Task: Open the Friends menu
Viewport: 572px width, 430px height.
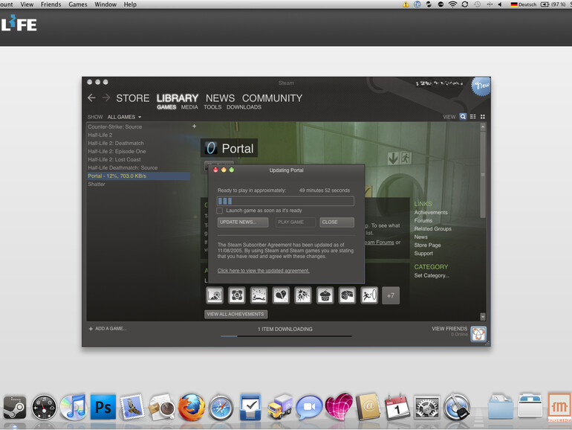Action: tap(51, 4)
